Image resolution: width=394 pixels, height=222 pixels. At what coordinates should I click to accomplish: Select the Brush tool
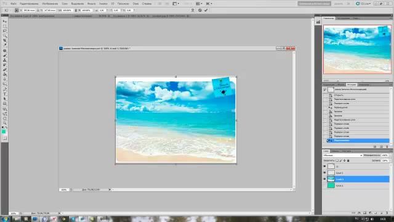[x=5, y=55]
